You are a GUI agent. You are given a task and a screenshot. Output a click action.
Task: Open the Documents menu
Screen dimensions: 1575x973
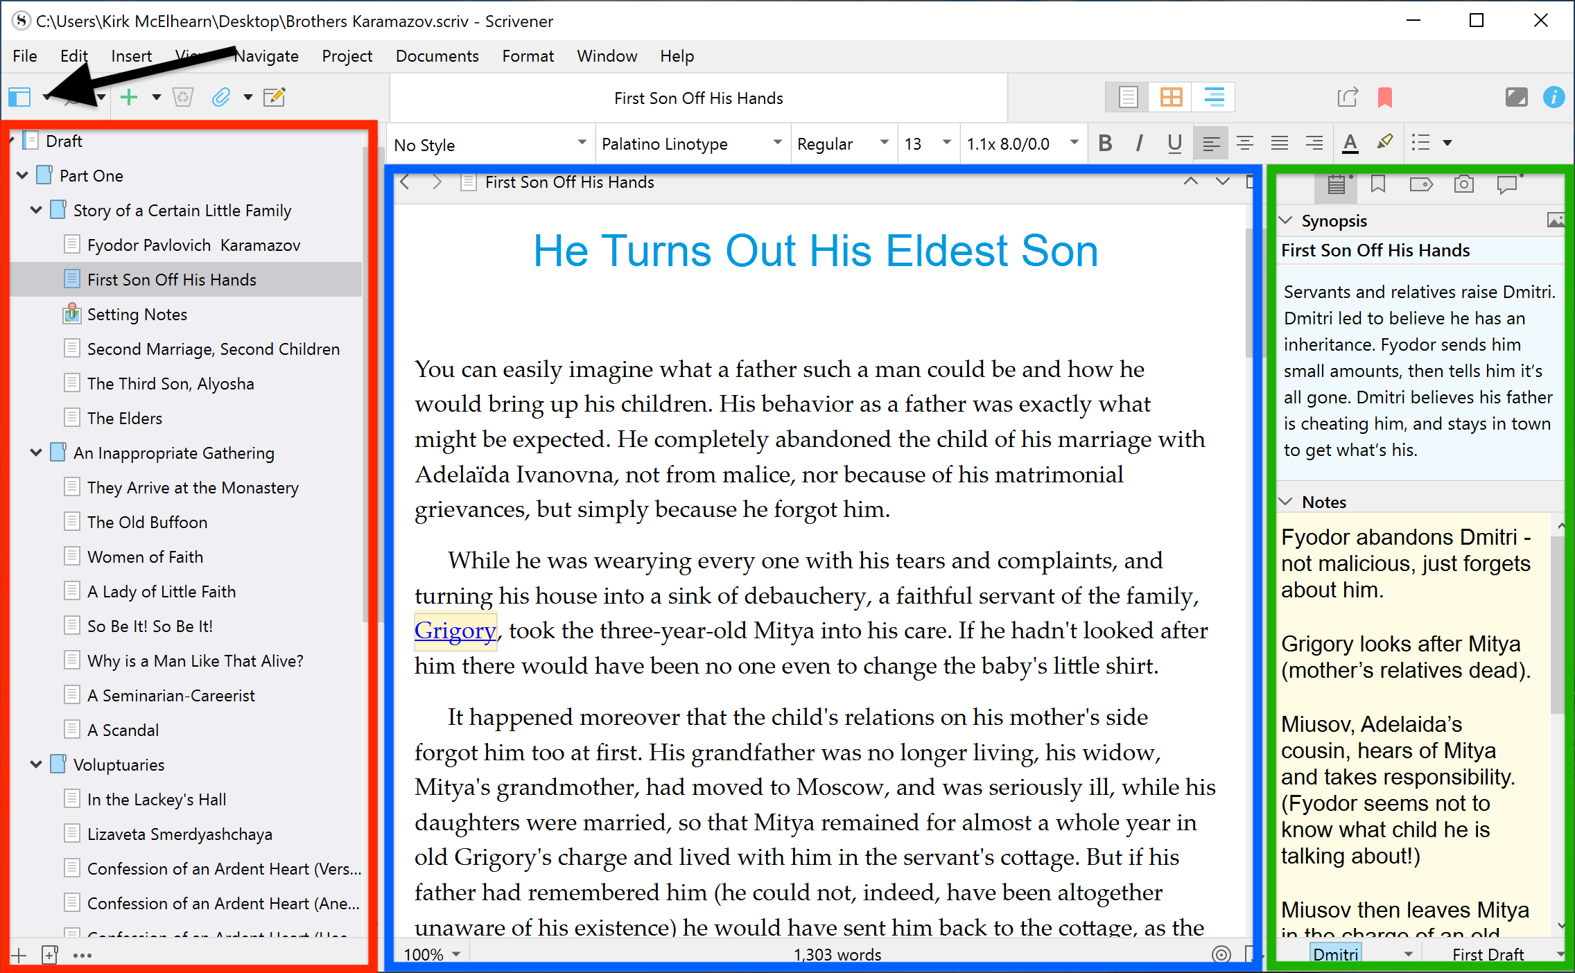point(437,56)
